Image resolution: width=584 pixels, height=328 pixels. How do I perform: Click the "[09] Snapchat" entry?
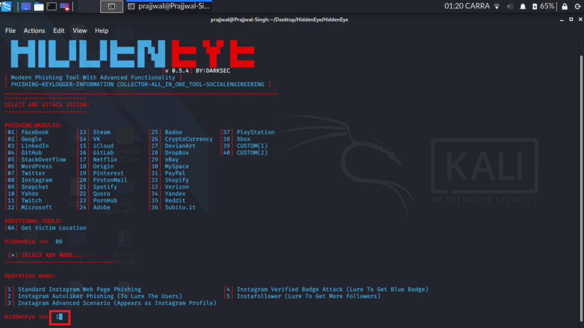point(26,187)
